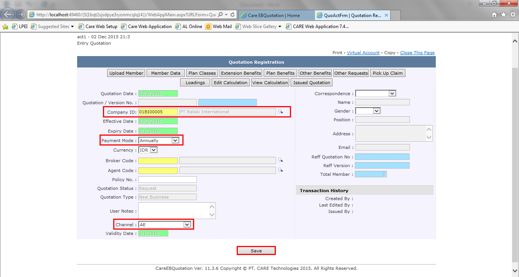The width and height of the screenshot is (519, 277).
Task: Open Web Mail bookmark in favorites bar
Action: 218,27
